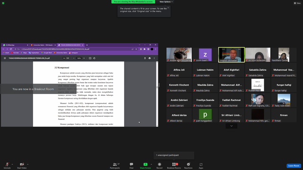Open the View Options dropdown
Screen dimensions: 303x170
click(x=166, y=2)
